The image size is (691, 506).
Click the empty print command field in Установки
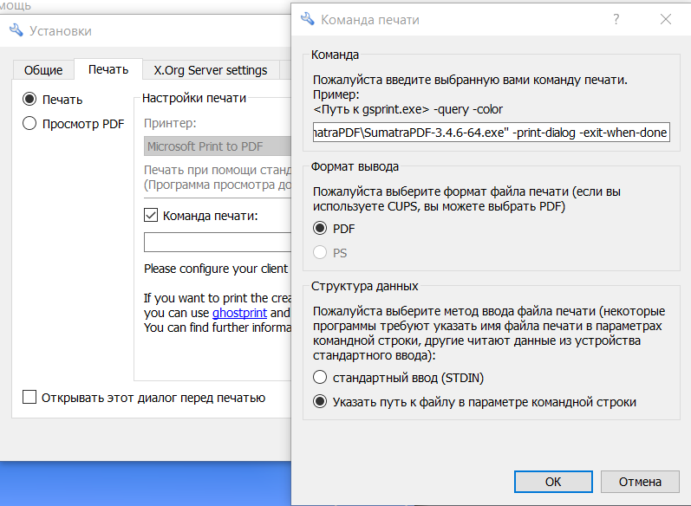[218, 243]
